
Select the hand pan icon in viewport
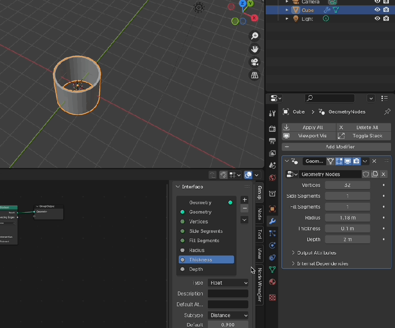click(x=254, y=49)
